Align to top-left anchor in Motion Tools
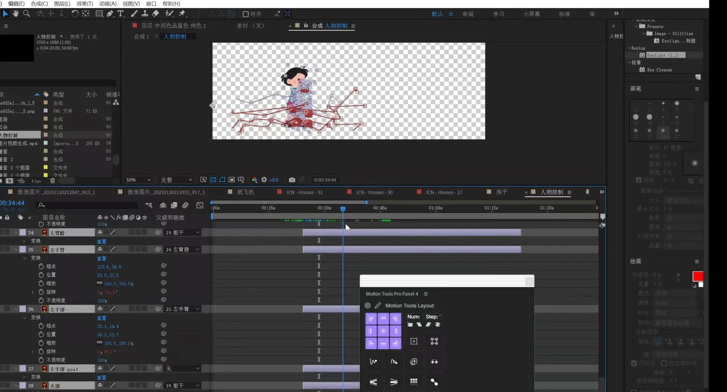Viewport: 727px width, 392px height. point(371,318)
